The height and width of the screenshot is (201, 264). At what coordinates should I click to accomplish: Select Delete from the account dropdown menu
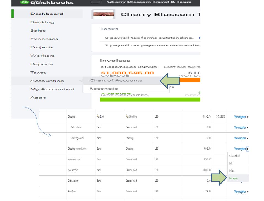coord(232,171)
